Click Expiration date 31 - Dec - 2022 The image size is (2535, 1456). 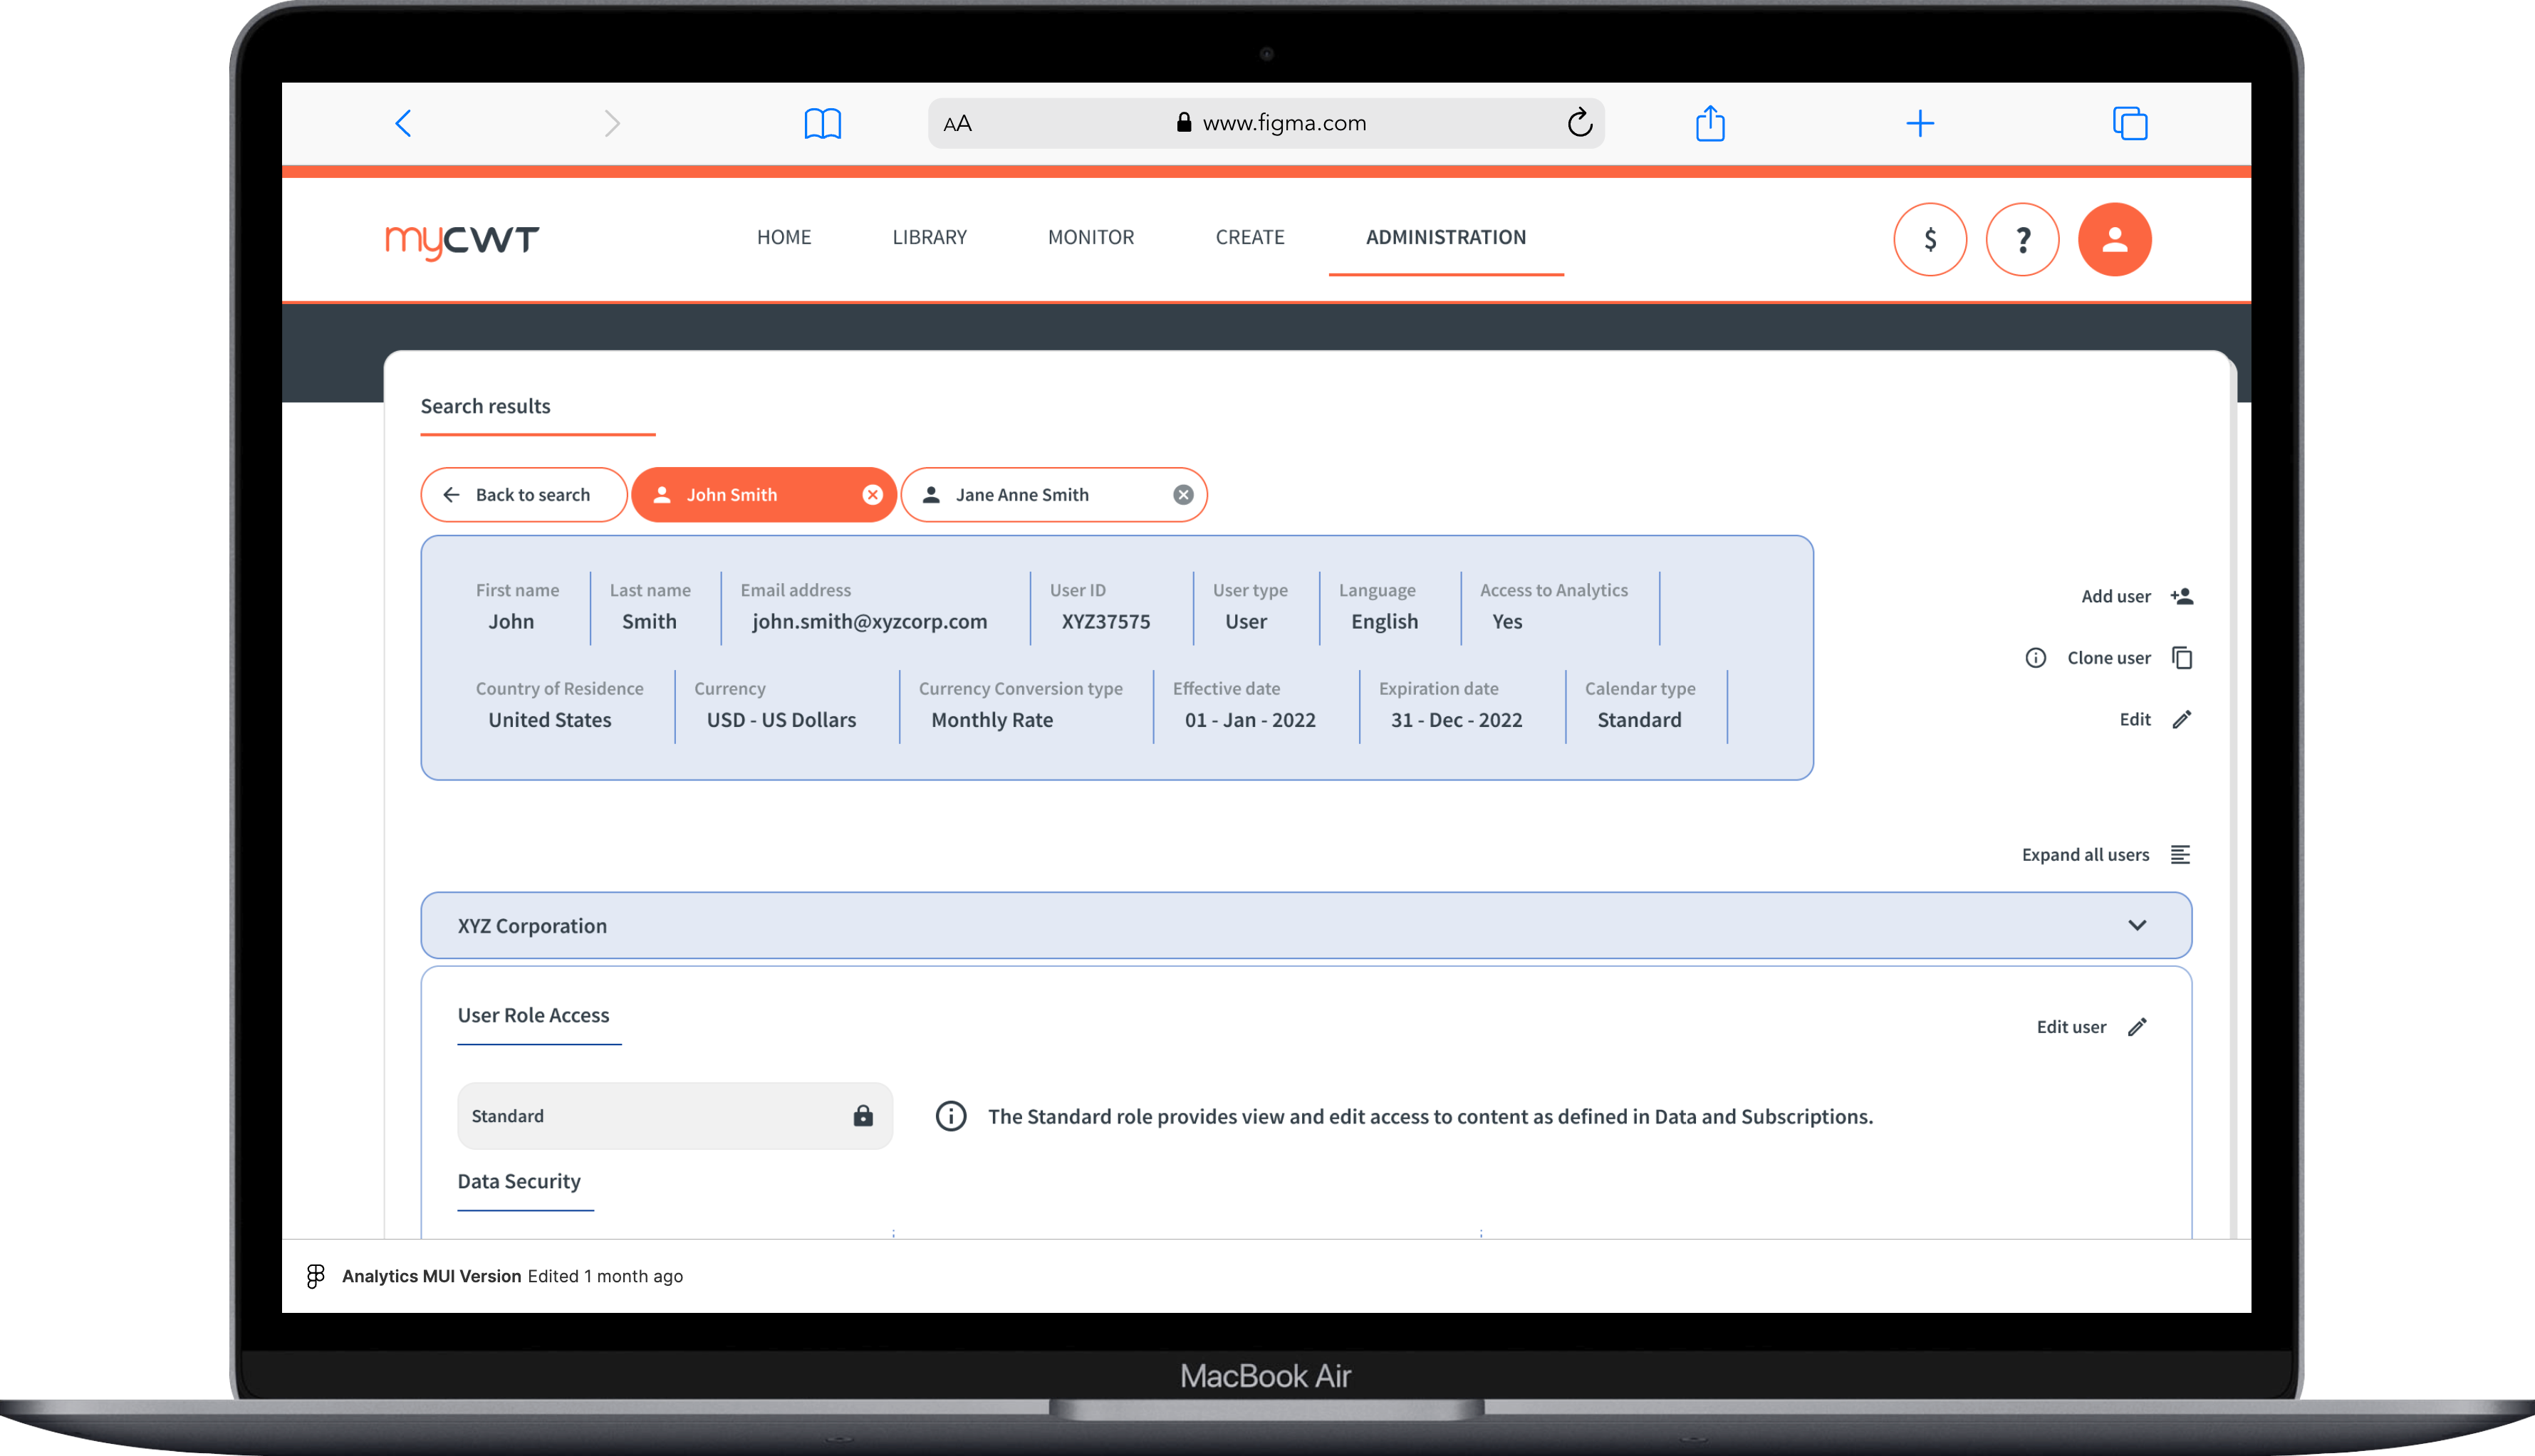(1456, 719)
